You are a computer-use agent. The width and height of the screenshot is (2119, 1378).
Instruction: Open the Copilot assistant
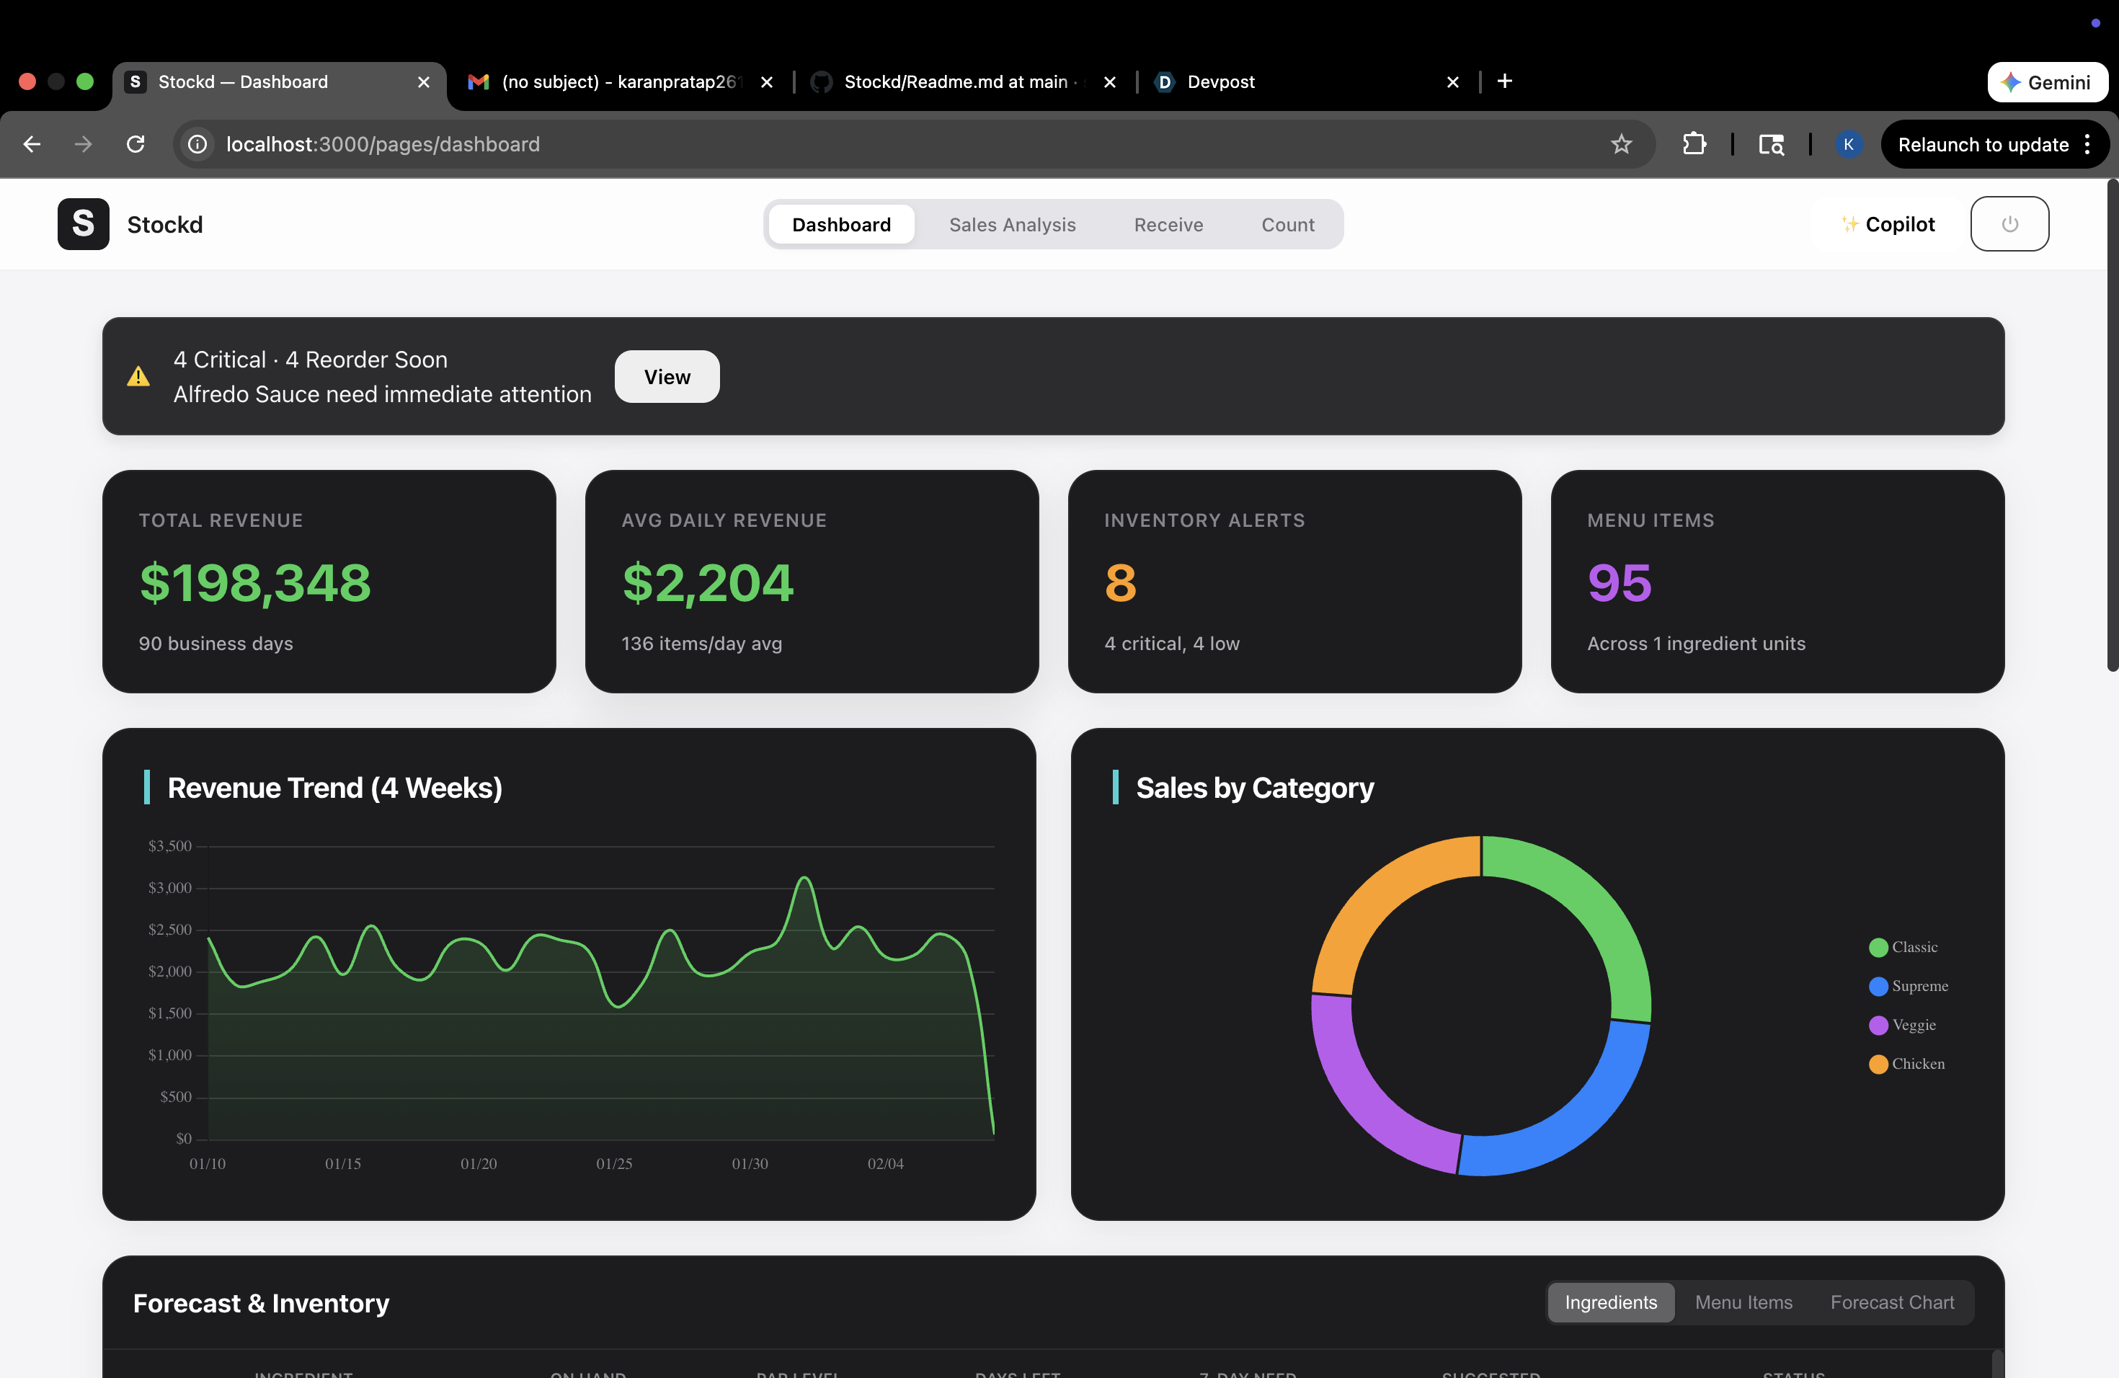[1888, 224]
